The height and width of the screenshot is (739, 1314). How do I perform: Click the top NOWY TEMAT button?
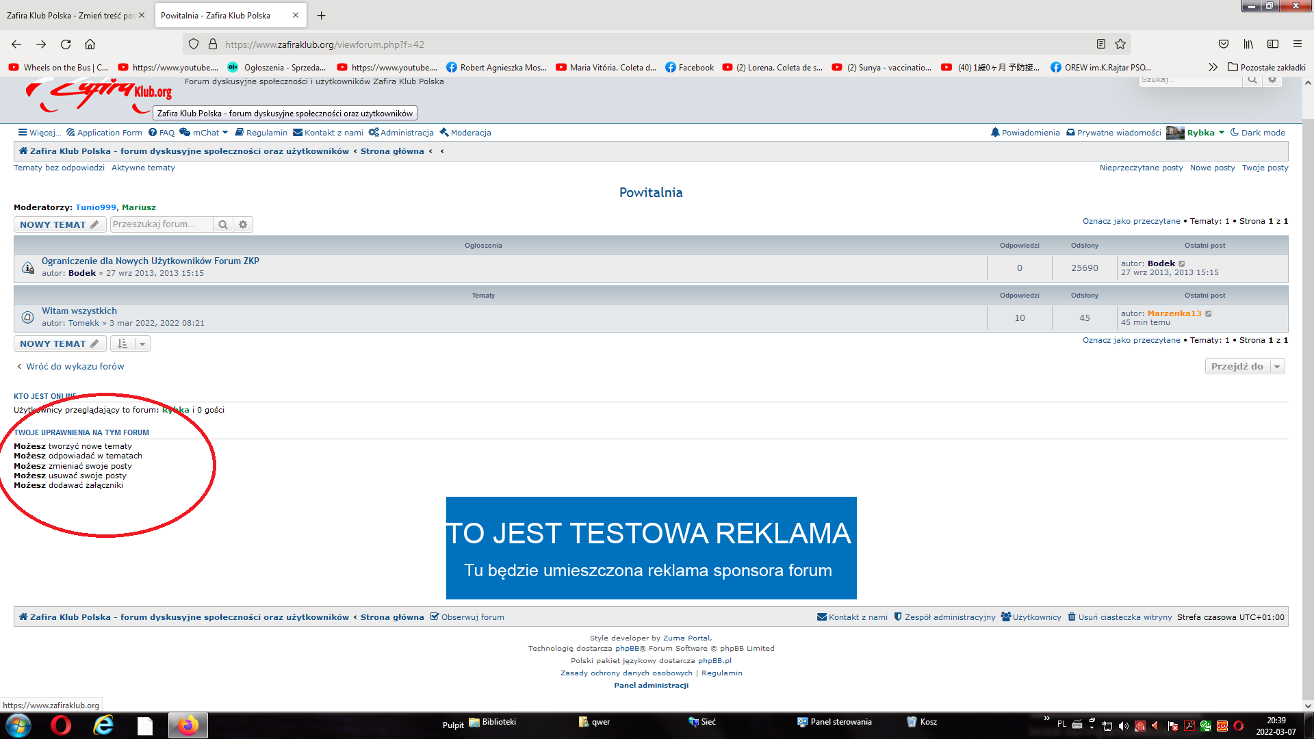(59, 224)
